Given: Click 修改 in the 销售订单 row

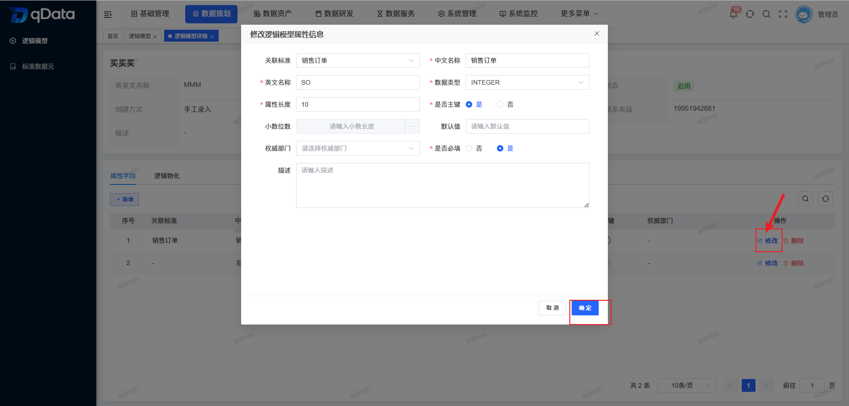Looking at the screenshot, I should click(x=767, y=241).
